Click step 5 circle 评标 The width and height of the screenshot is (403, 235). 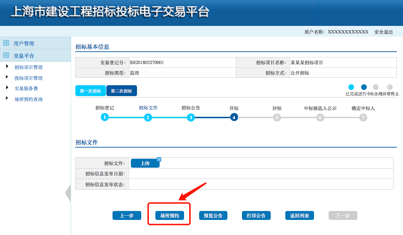point(277,118)
